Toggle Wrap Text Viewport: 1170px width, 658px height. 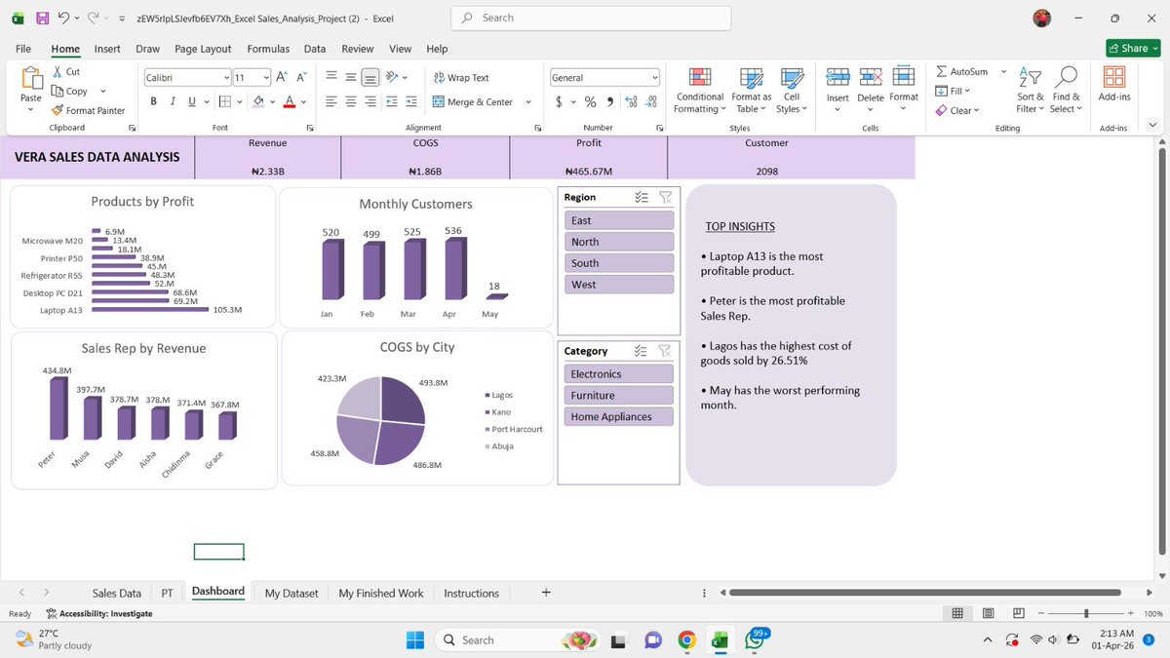(x=461, y=78)
